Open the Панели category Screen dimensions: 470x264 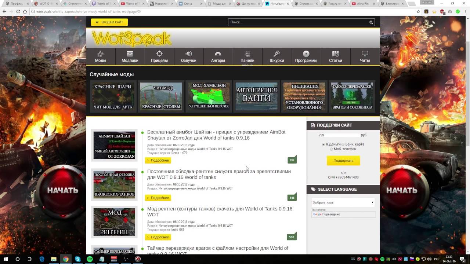pyautogui.click(x=247, y=56)
